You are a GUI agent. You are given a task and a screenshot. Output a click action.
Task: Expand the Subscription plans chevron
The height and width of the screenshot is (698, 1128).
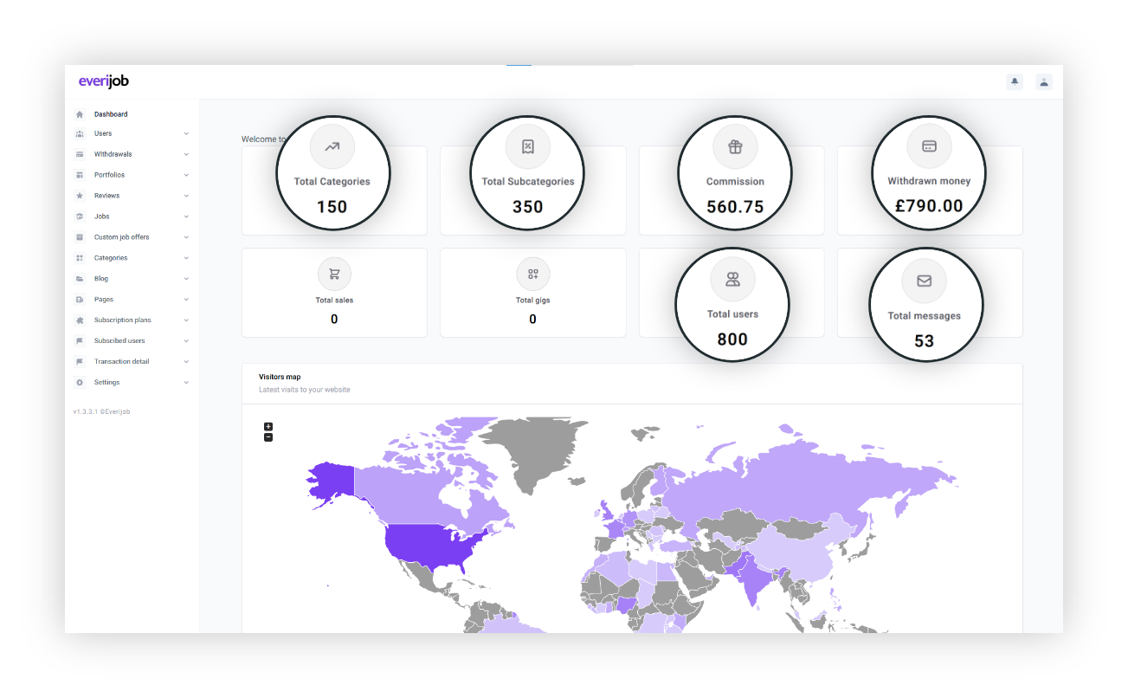186,320
